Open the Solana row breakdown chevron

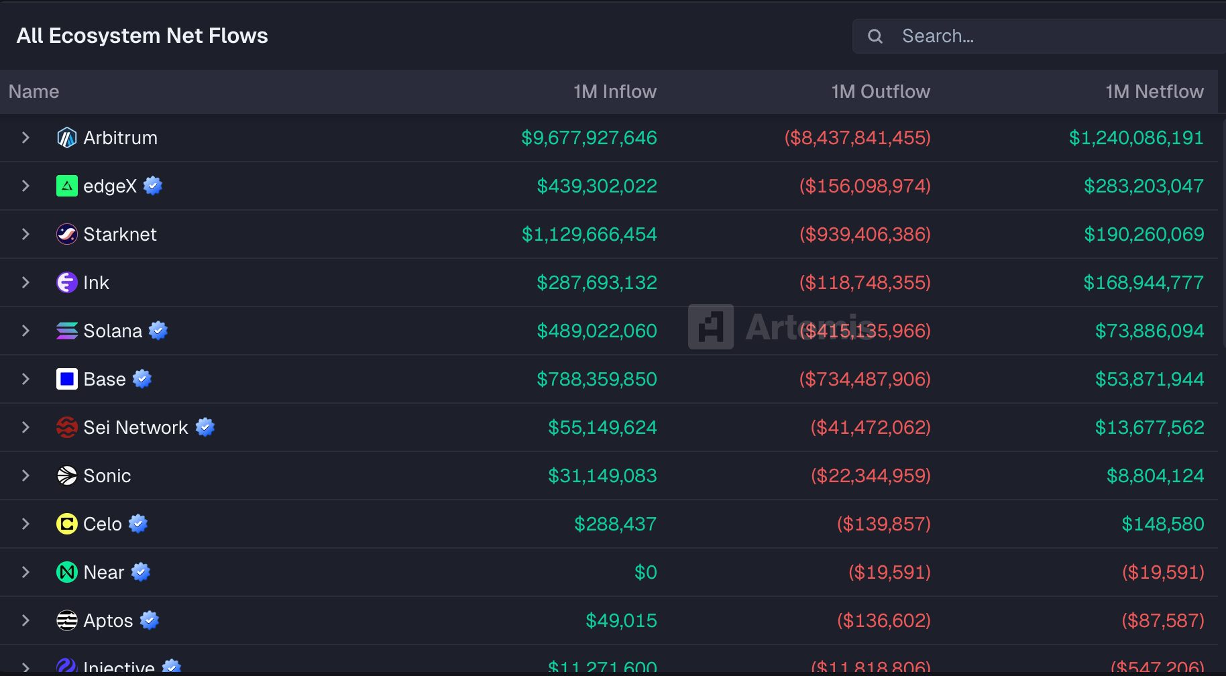tap(25, 331)
